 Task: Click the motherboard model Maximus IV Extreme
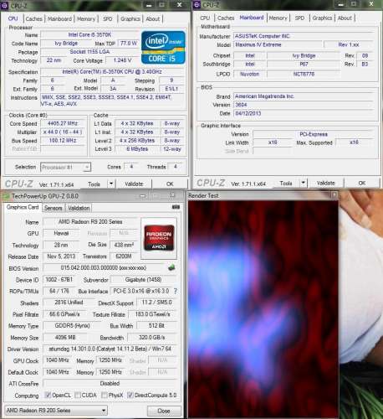coord(278,44)
